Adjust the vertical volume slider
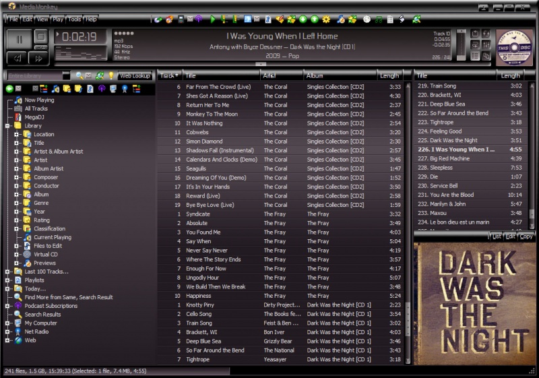 (x=461, y=44)
